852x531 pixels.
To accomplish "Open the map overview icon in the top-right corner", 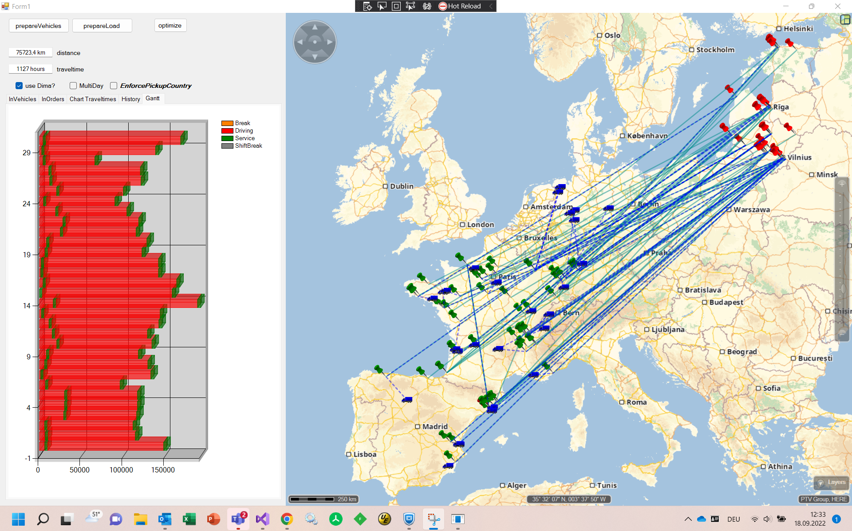I will pyautogui.click(x=845, y=20).
